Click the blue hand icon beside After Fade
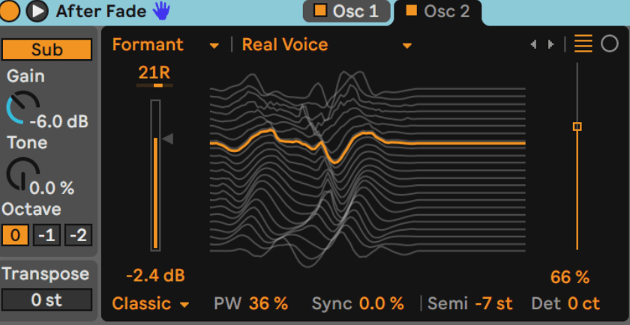The width and height of the screenshot is (630, 325). pos(161,10)
